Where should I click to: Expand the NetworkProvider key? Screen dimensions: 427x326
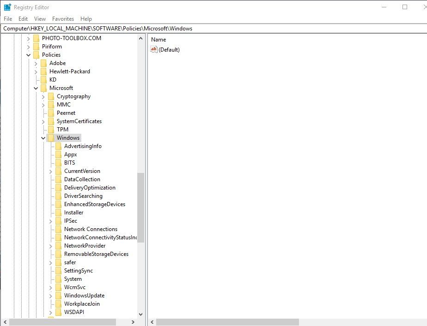pos(50,246)
